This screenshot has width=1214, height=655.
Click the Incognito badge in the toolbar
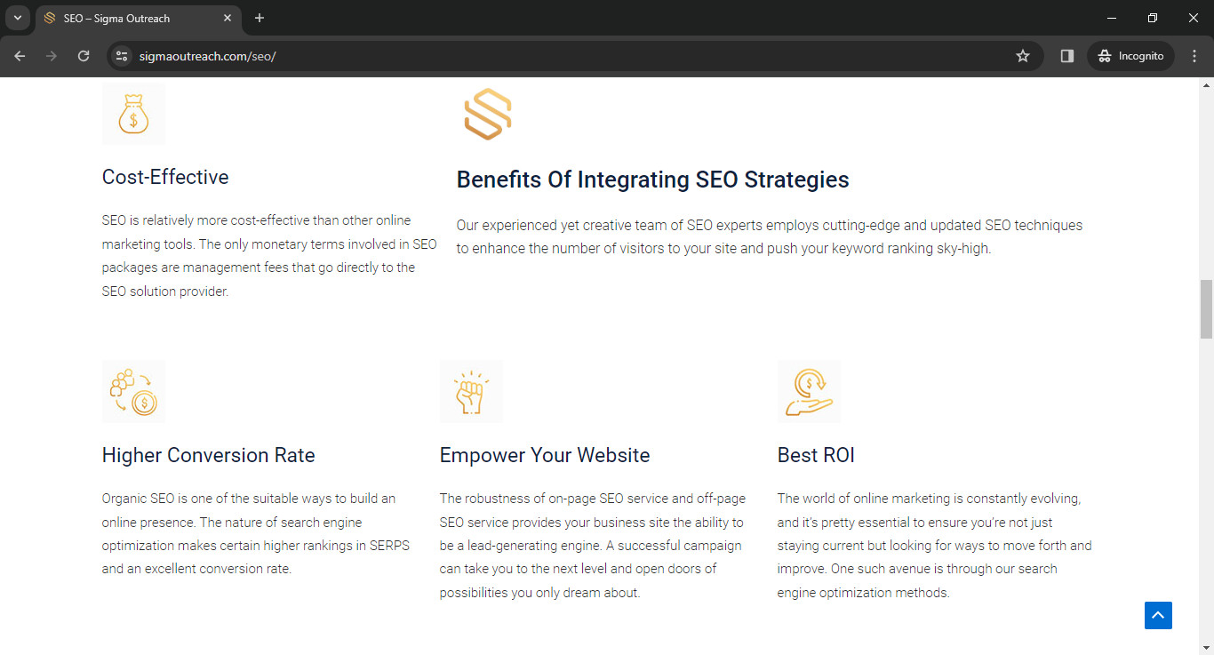click(x=1130, y=55)
